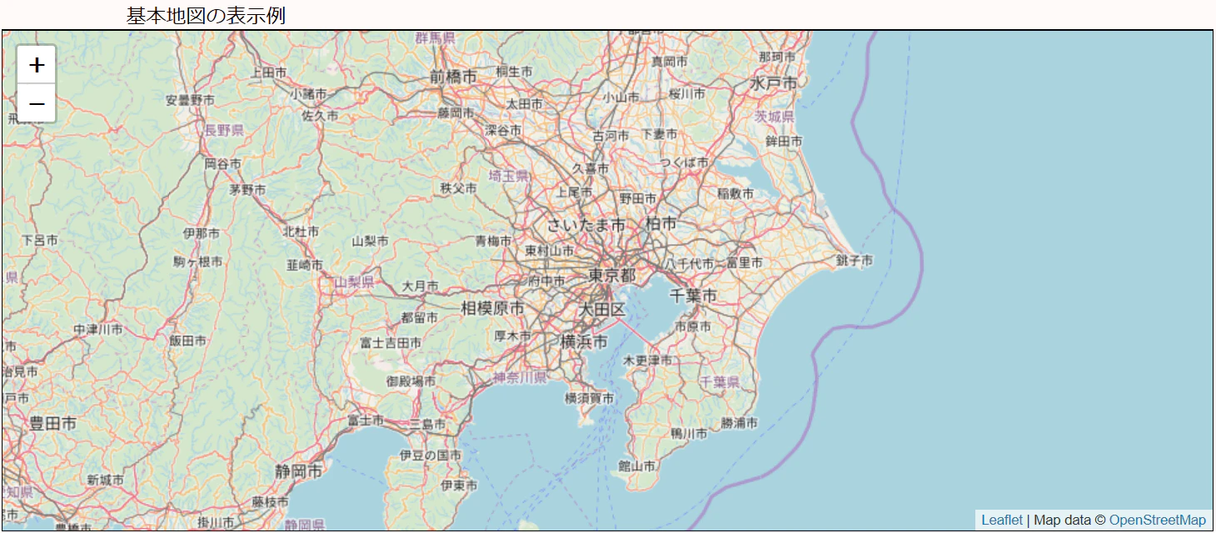Click the つくば市 label

pos(685,162)
